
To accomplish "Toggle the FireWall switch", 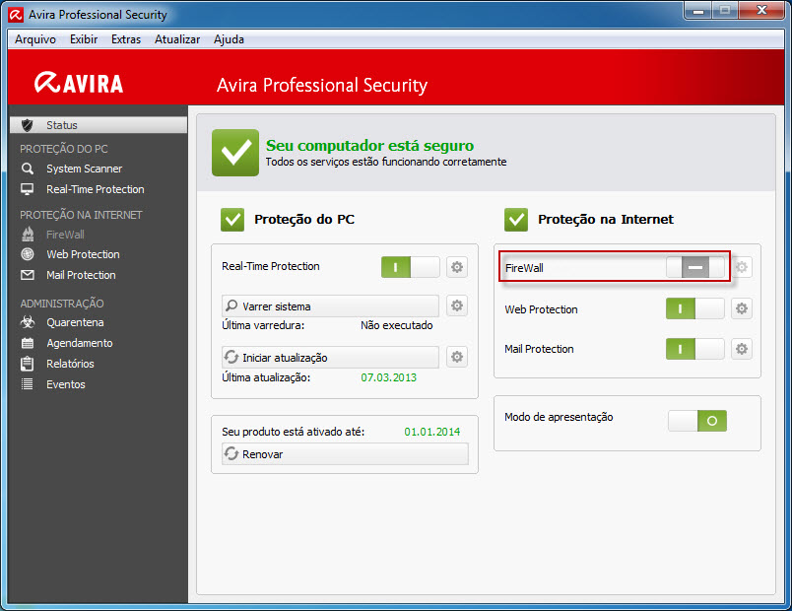I will click(695, 267).
